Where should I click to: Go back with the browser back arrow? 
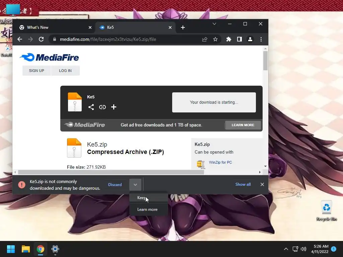click(20, 39)
